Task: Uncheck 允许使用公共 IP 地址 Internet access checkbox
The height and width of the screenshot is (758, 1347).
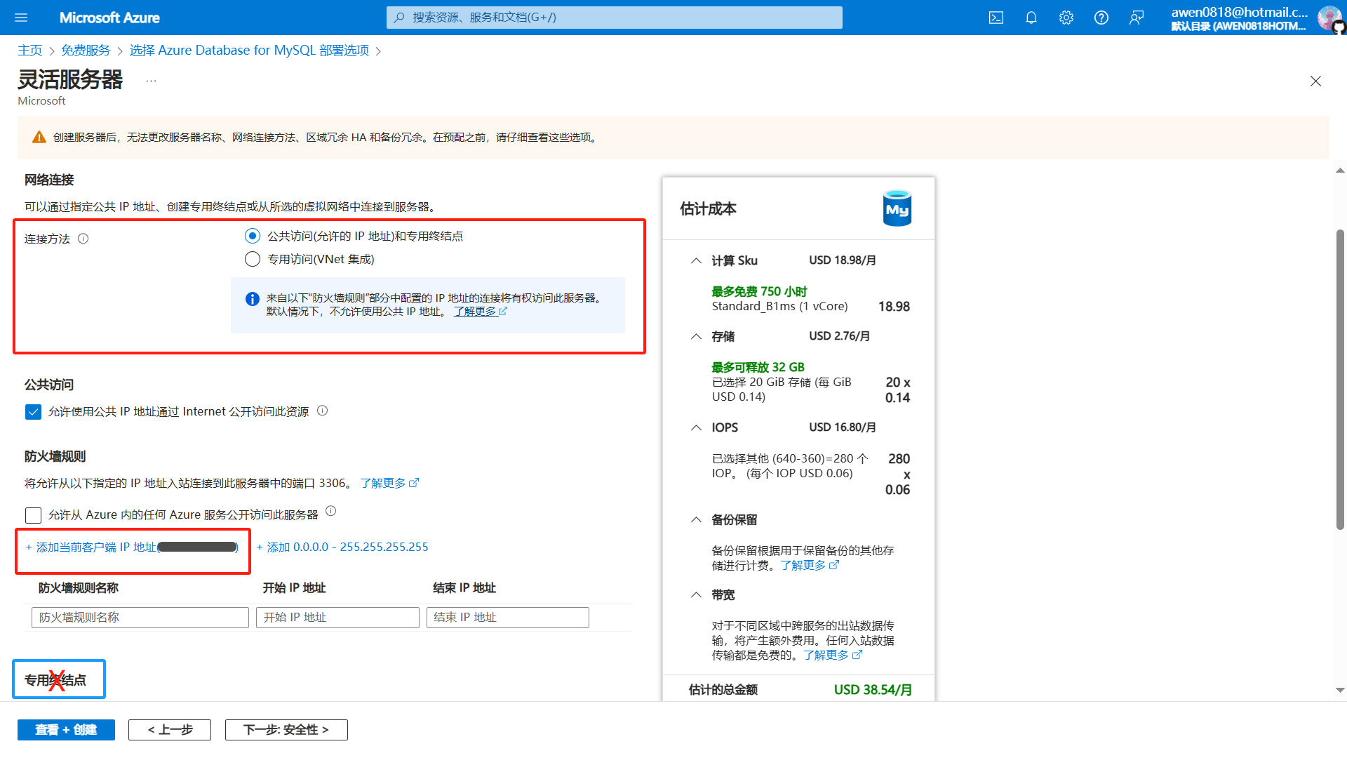Action: 33,412
